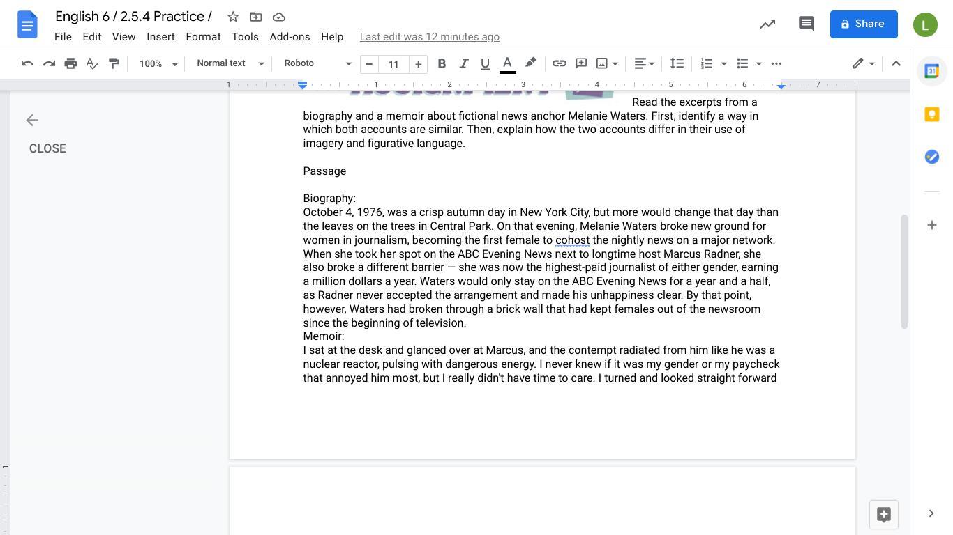This screenshot has height=535, width=953.
Task: Star this document
Action: pyautogui.click(x=233, y=17)
